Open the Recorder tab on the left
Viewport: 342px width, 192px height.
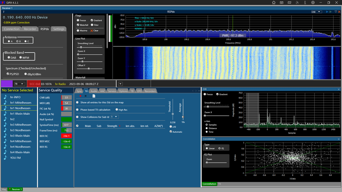coord(30,29)
